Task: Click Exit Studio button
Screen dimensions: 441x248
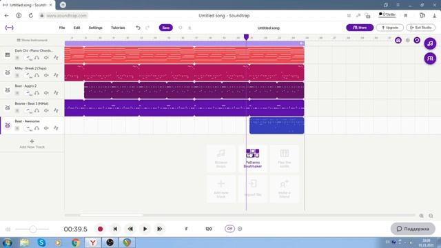Action: click(420, 28)
